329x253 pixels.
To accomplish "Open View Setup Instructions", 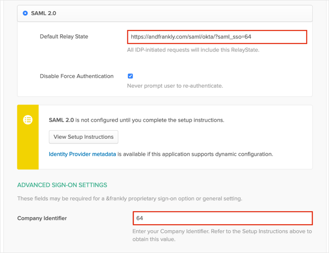I will tap(83, 137).
